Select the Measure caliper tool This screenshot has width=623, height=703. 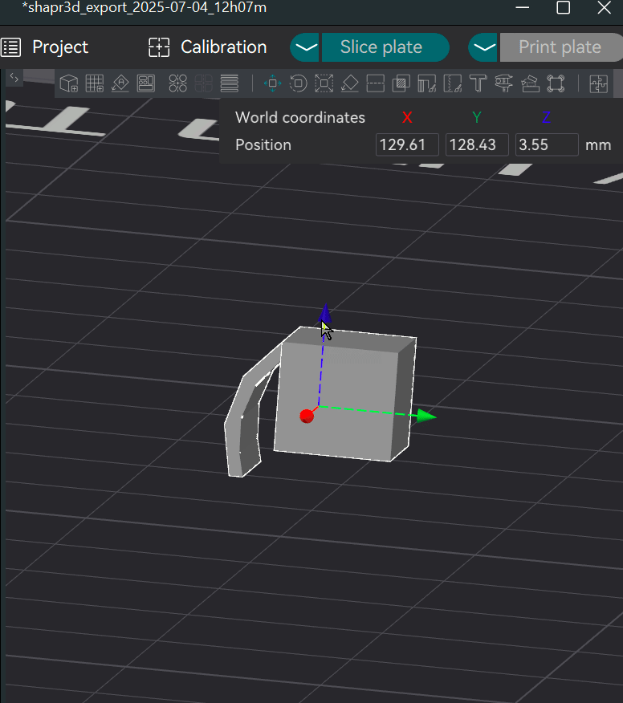pos(504,83)
